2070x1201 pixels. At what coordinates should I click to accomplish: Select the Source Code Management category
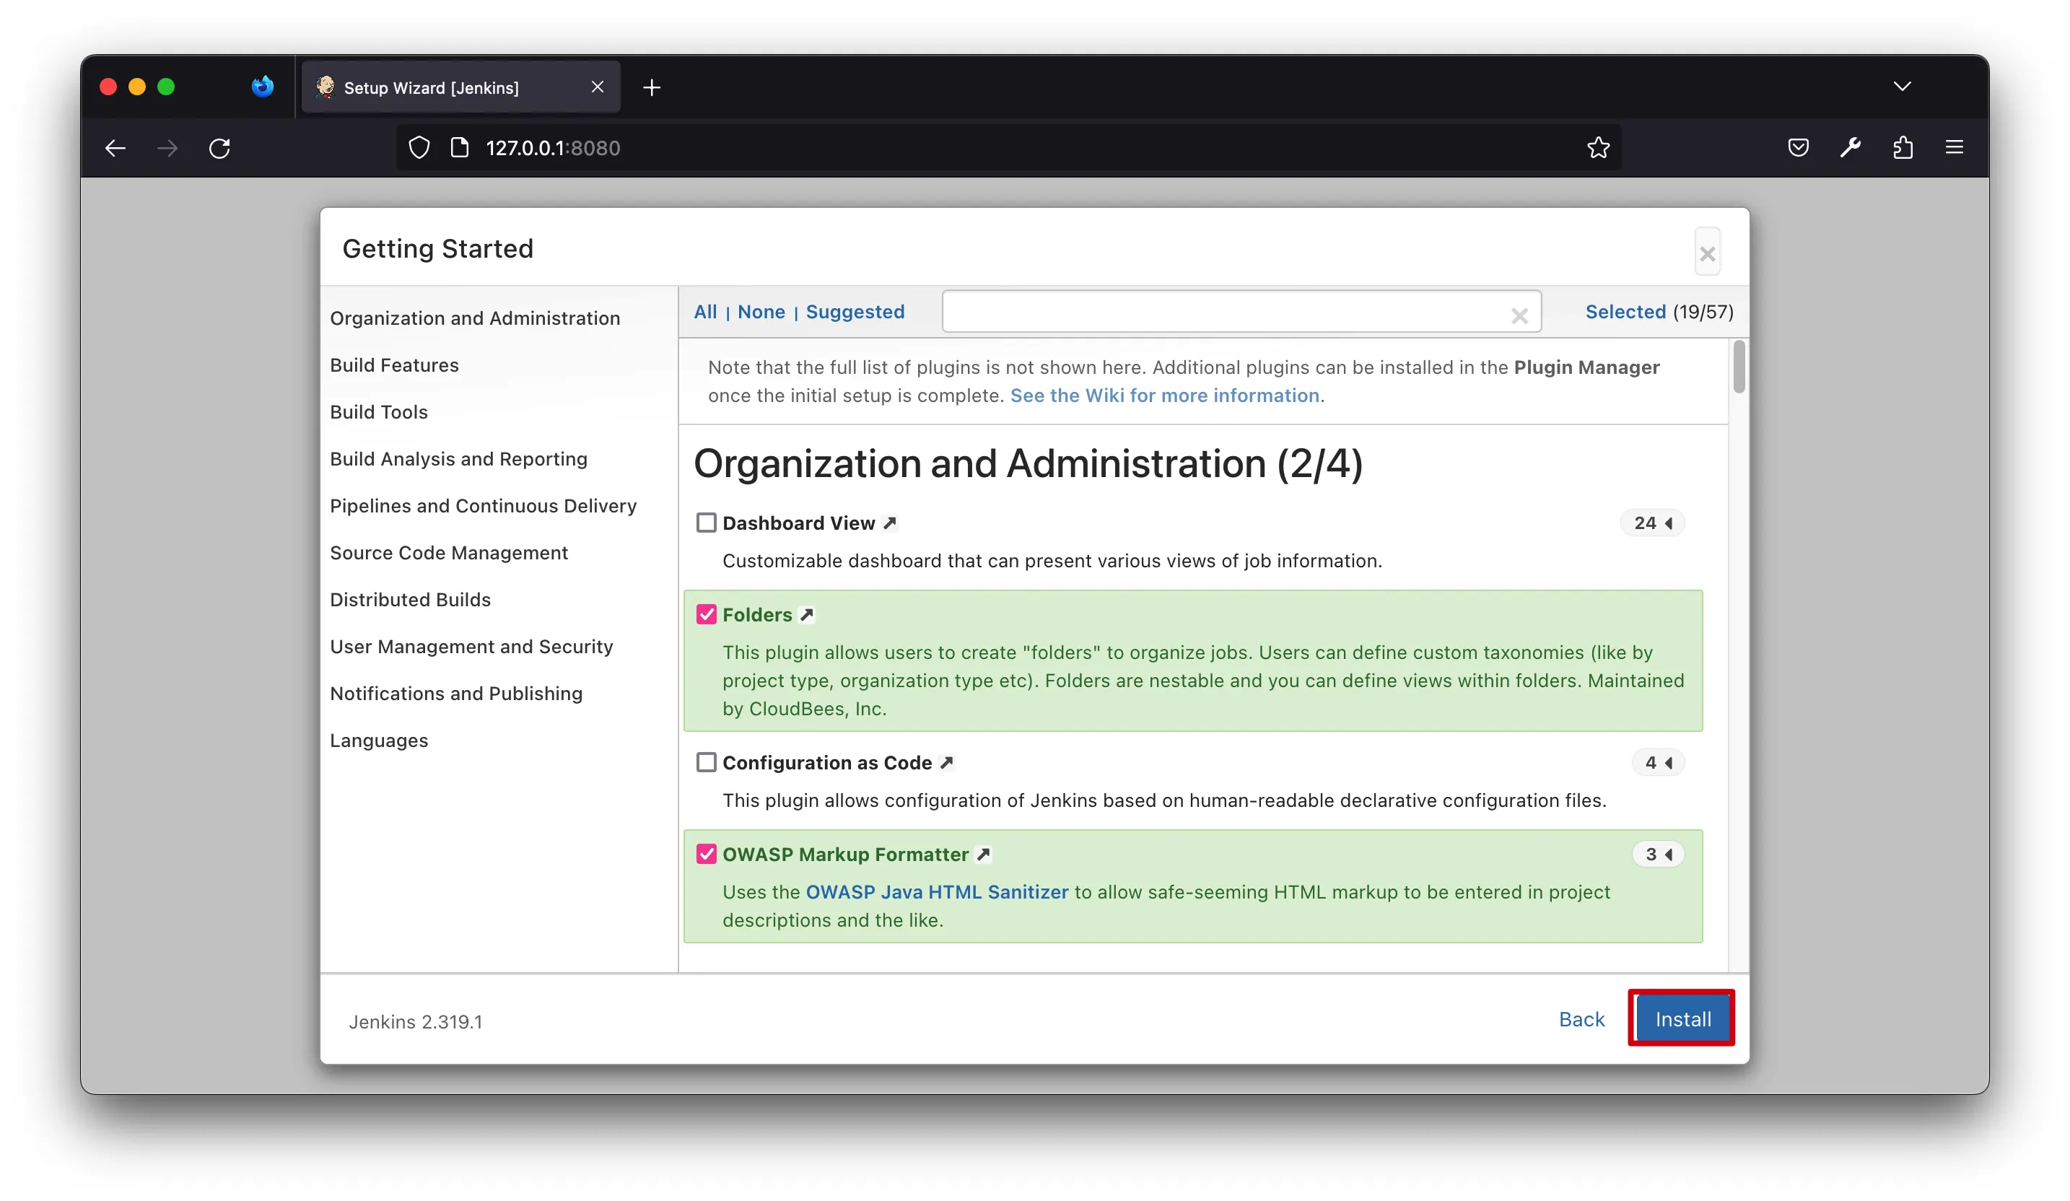[x=448, y=553]
